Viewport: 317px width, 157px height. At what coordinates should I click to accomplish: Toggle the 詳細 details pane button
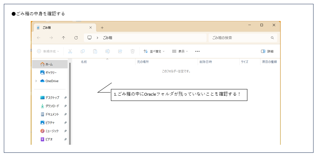pos(267,52)
